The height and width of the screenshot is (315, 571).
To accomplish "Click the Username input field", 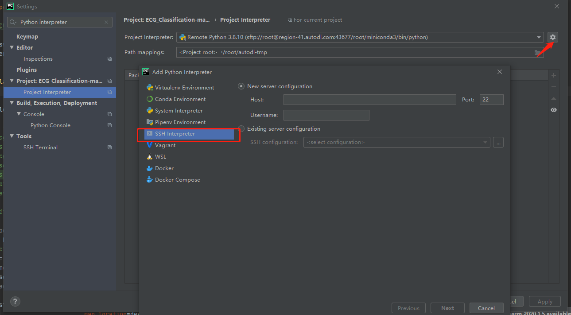I will pyautogui.click(x=326, y=115).
